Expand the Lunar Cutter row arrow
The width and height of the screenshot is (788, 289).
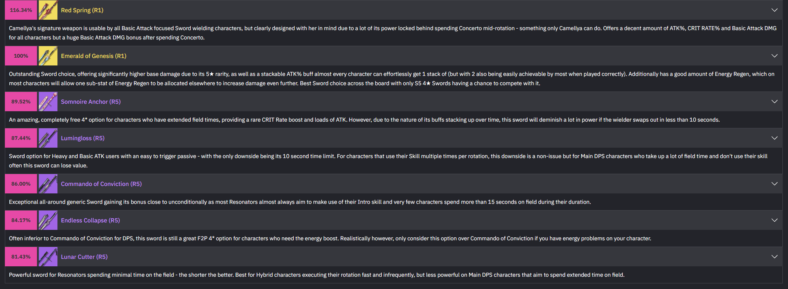tap(775, 257)
